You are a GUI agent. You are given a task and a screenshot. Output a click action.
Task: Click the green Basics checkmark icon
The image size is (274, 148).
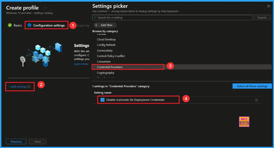10,25
